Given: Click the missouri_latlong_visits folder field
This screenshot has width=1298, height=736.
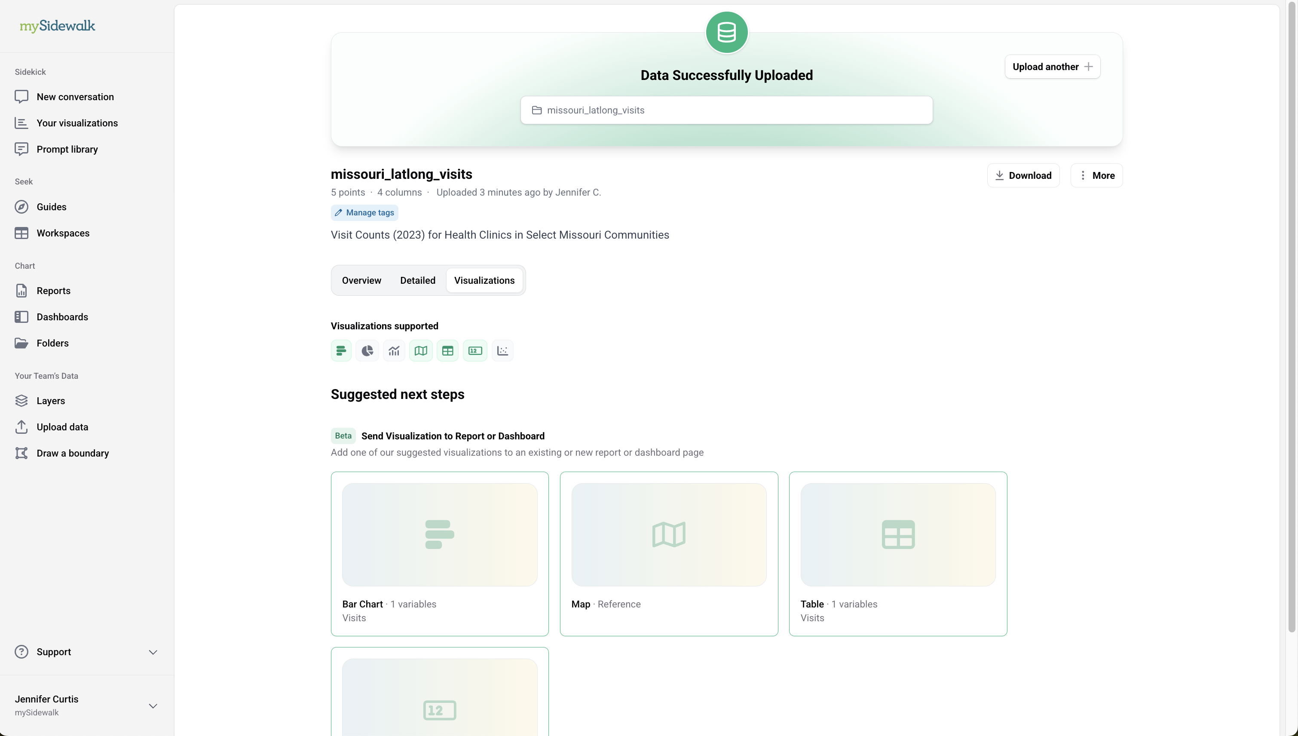Looking at the screenshot, I should pos(726,110).
